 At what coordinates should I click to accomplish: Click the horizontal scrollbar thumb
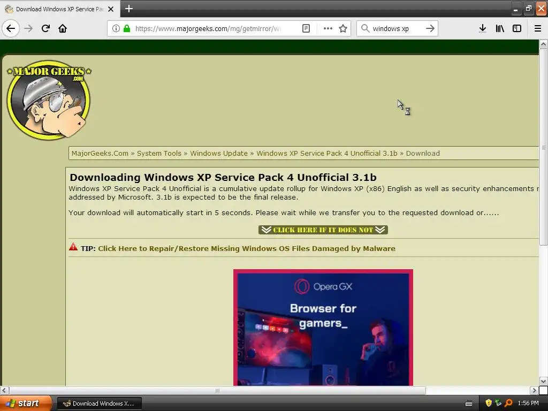pos(217,390)
